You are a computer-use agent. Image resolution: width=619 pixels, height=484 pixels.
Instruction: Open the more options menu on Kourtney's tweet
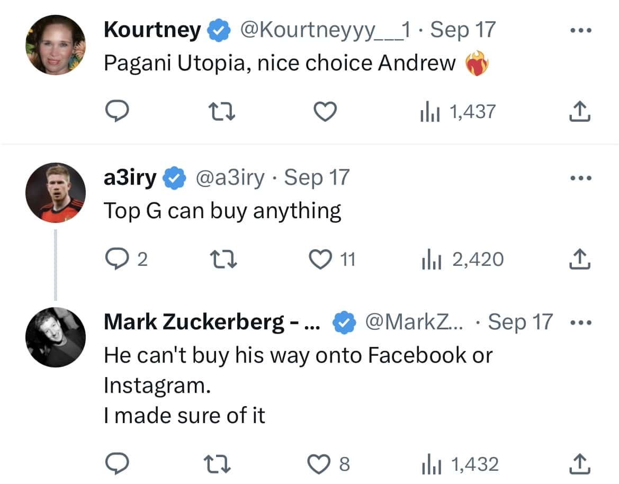(x=581, y=30)
